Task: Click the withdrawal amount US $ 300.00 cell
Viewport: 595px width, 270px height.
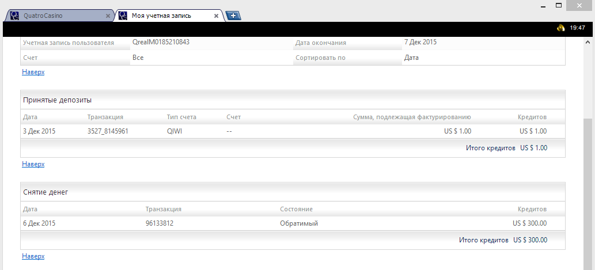Action: tap(530, 223)
